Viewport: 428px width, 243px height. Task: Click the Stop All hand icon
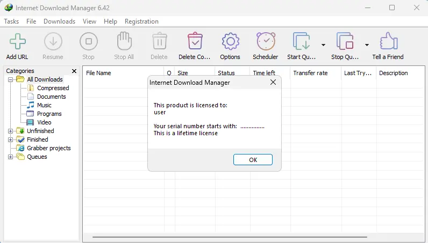pos(124,41)
